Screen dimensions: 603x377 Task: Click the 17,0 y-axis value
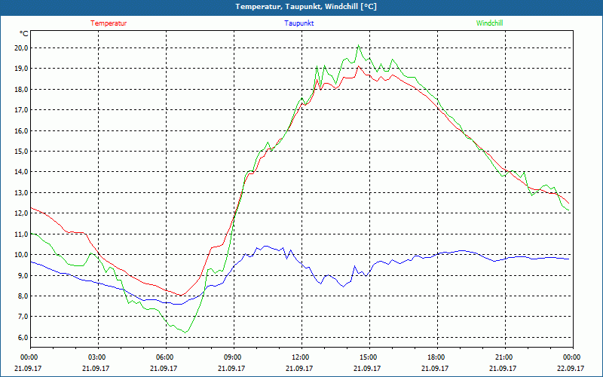pyautogui.click(x=21, y=110)
